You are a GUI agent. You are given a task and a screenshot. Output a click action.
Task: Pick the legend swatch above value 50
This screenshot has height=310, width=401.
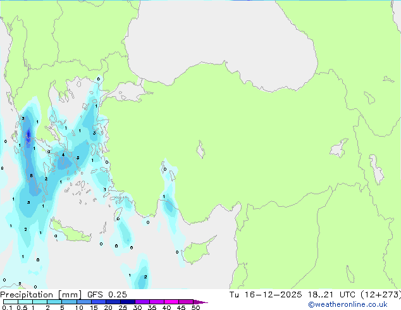coord(194,302)
